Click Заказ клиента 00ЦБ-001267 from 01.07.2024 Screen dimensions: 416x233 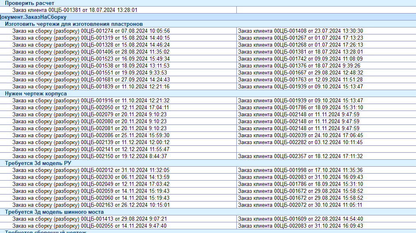tap(300, 38)
